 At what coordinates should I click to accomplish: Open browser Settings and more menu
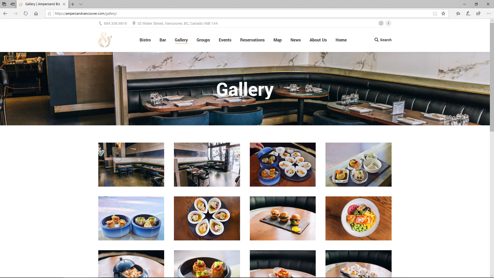(x=489, y=13)
